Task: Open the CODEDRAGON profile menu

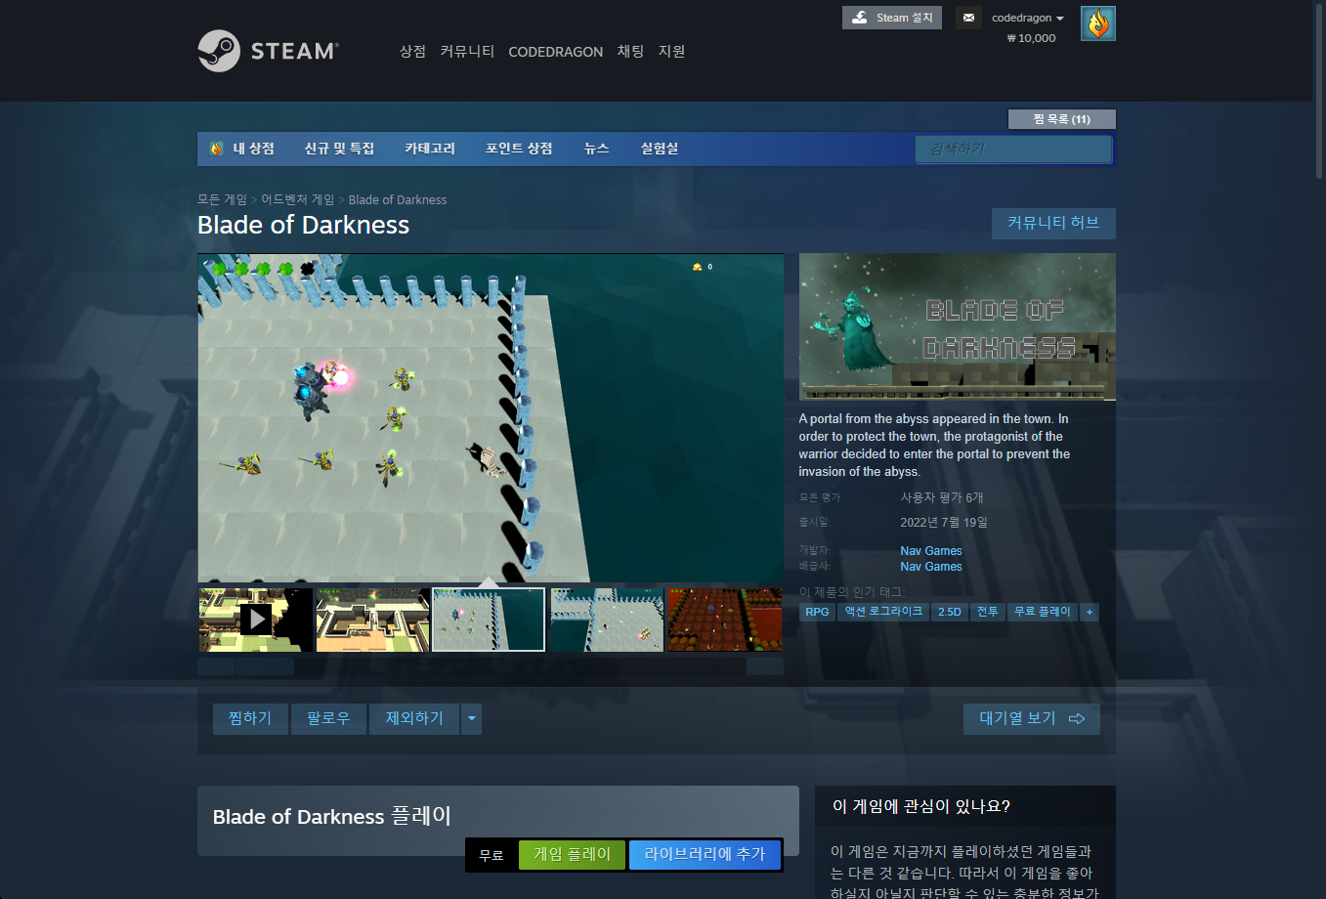Action: [556, 52]
